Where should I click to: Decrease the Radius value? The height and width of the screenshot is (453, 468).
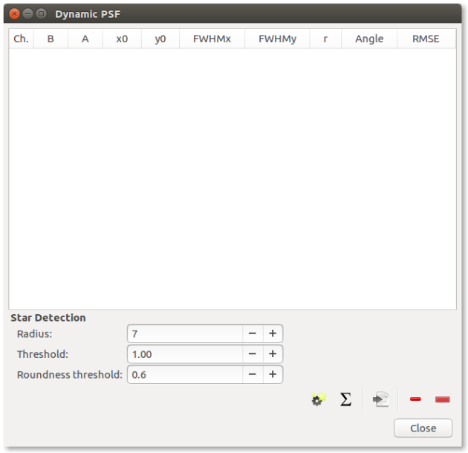coord(253,334)
